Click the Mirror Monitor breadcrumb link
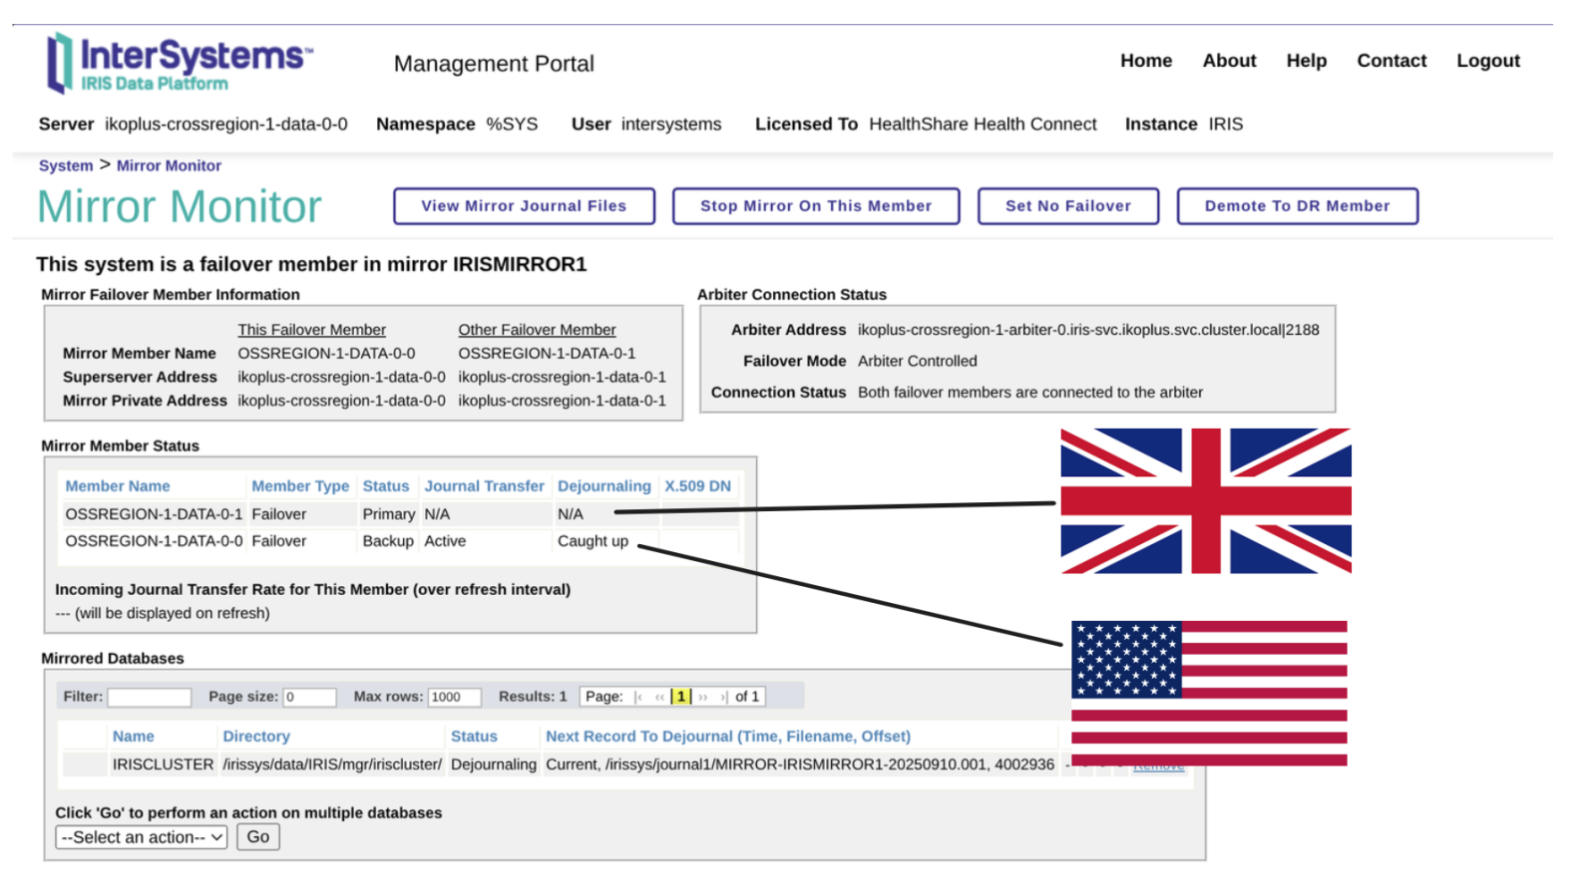The height and width of the screenshot is (896, 1596). click(169, 165)
